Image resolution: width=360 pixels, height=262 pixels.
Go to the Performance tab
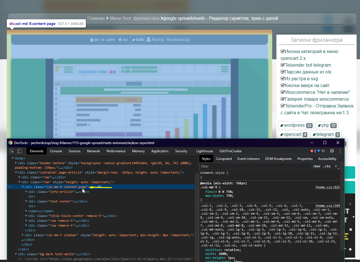116,151
